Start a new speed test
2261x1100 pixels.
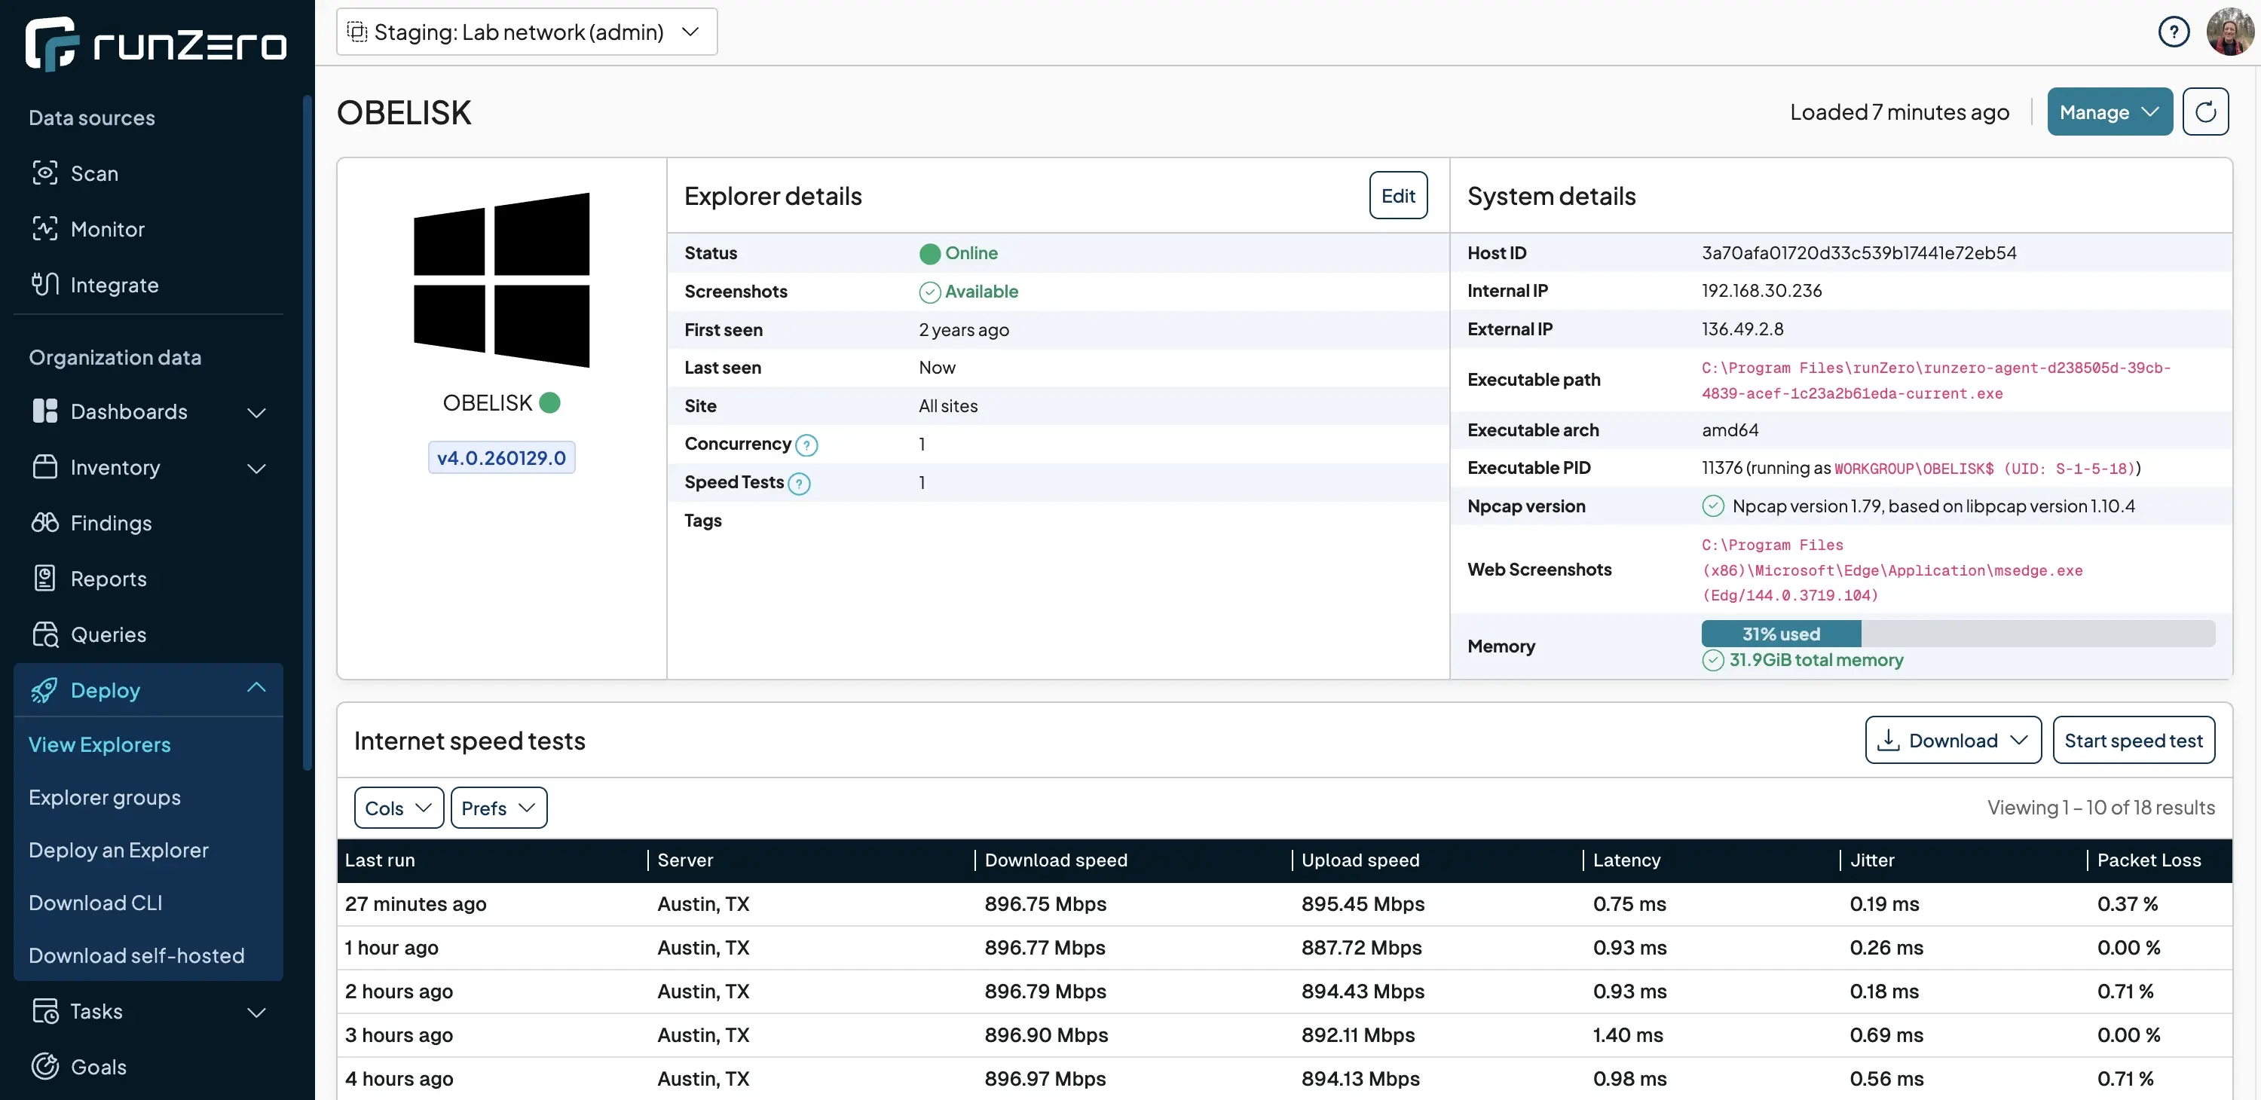click(2134, 739)
